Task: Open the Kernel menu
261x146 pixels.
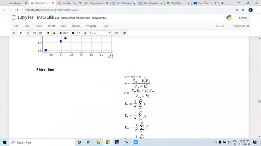Action: pos(76,26)
